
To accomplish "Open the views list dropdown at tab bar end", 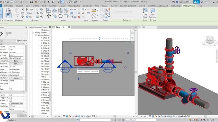I will 136,27.
